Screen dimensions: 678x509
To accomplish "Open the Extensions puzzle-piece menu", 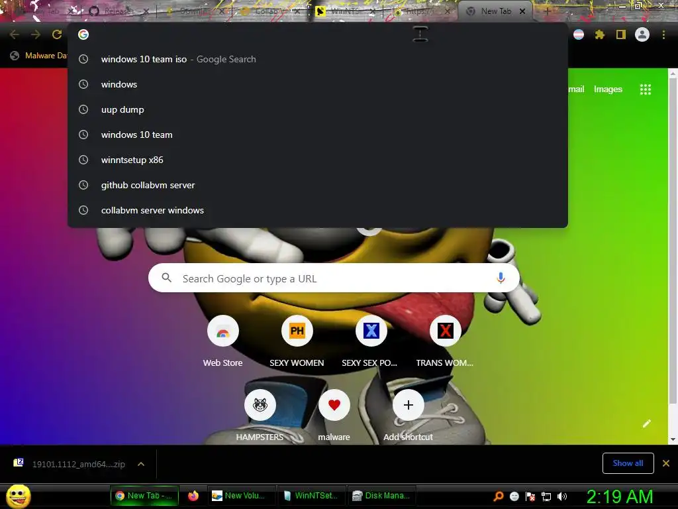I will [x=599, y=34].
